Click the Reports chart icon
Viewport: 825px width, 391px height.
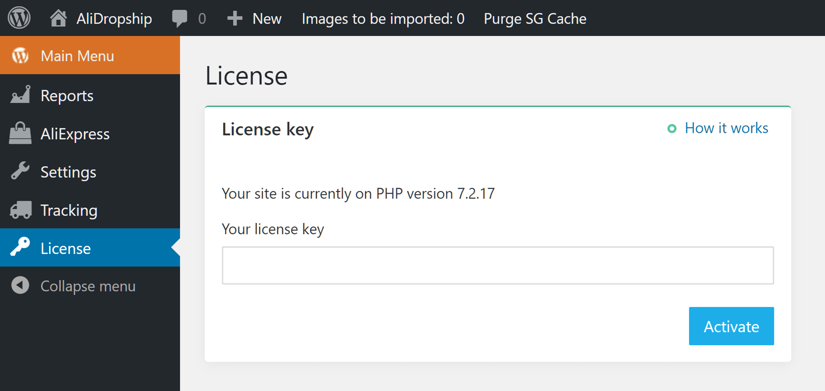[20, 95]
